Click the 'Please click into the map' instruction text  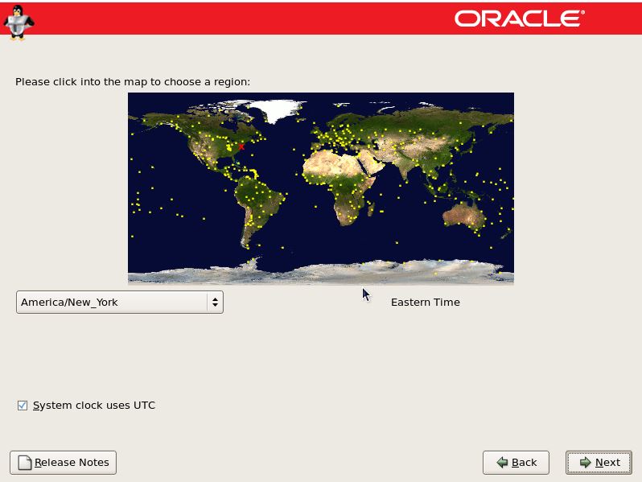click(x=133, y=82)
